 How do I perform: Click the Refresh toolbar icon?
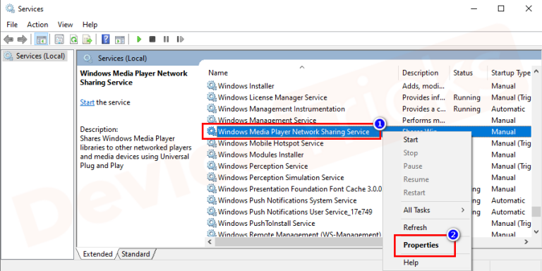tap(73, 40)
